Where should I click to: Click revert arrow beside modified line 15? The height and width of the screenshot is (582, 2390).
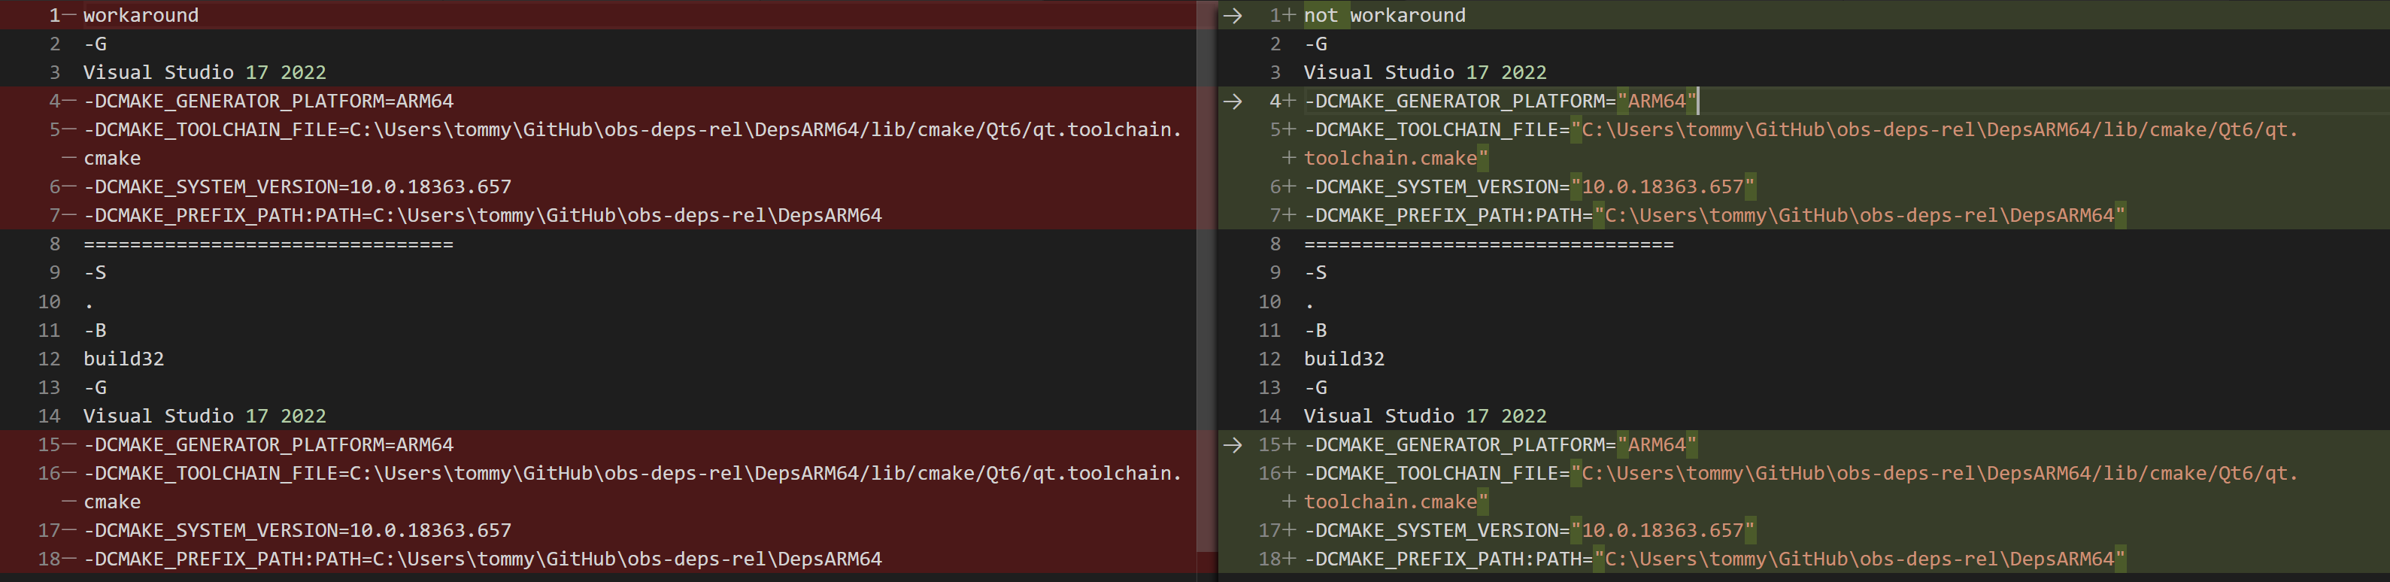coord(1232,444)
